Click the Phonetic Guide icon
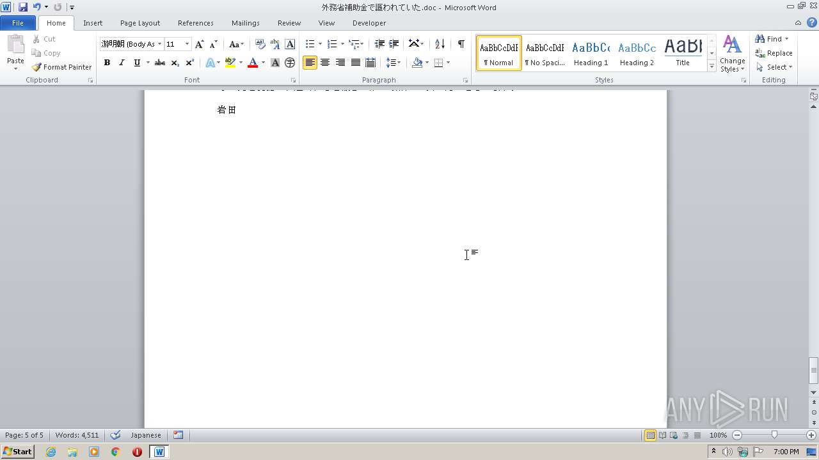 pyautogui.click(x=275, y=44)
